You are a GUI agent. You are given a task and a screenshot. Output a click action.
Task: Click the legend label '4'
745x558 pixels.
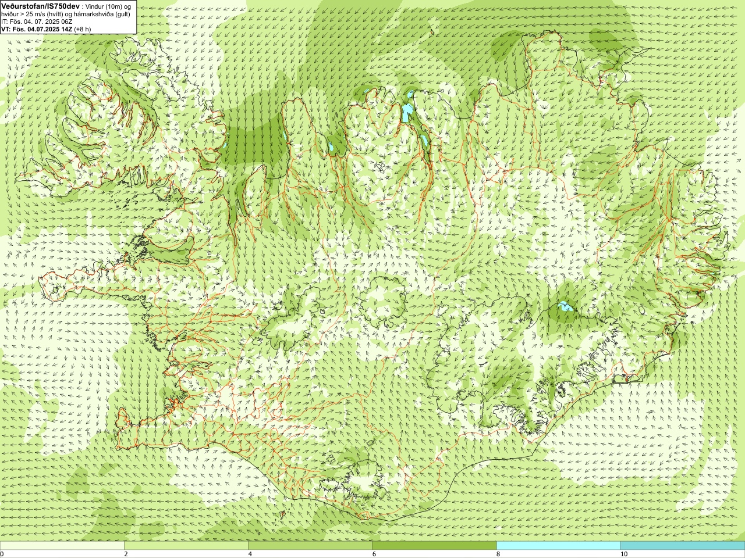click(250, 554)
